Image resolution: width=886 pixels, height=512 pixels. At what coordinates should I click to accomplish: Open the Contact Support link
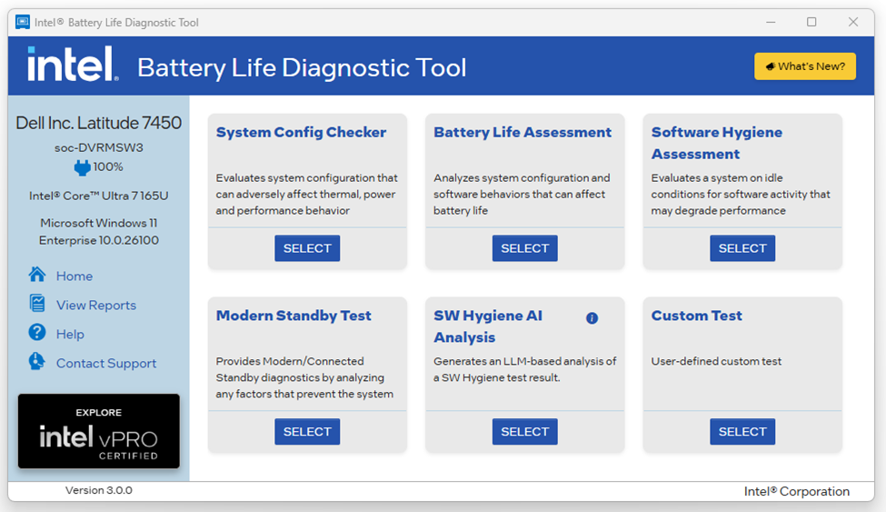point(106,363)
